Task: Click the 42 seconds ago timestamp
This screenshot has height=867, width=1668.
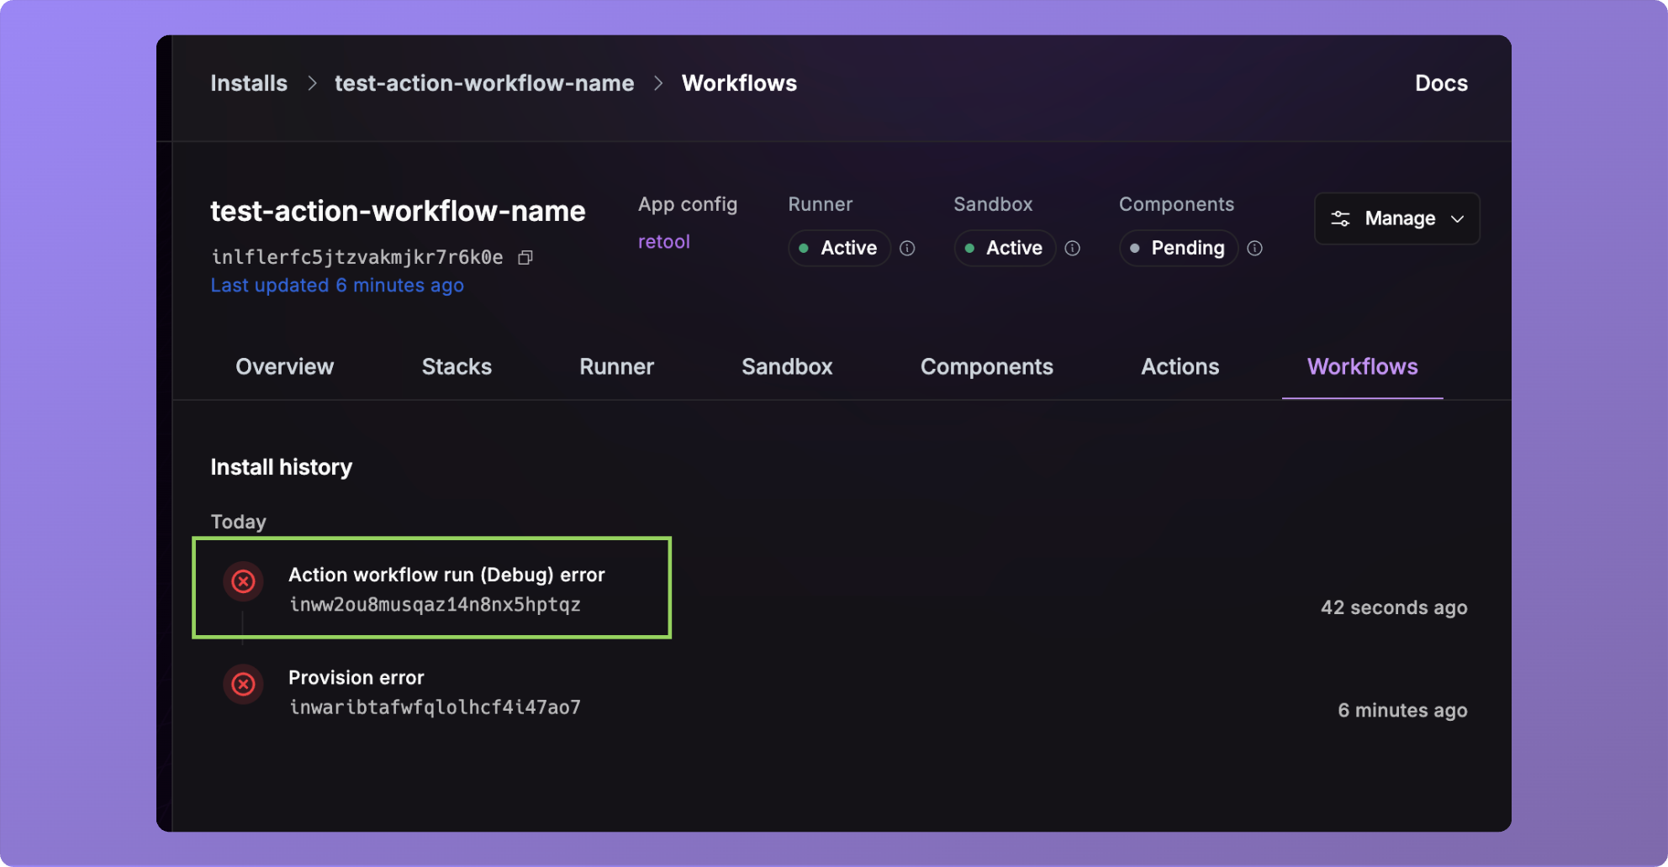Action: click(x=1394, y=607)
